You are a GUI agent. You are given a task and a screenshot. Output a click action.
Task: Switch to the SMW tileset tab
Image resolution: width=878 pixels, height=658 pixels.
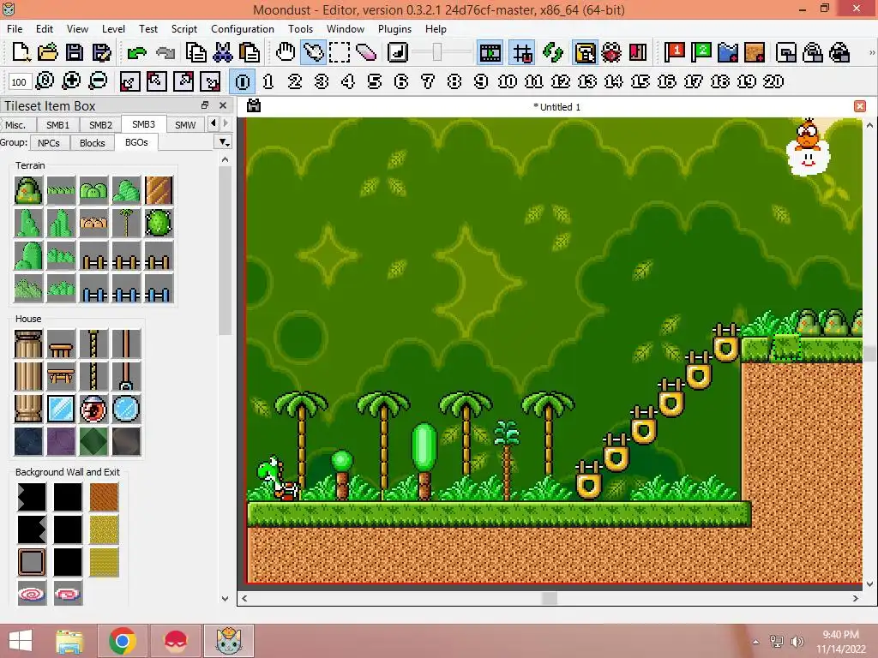point(185,125)
